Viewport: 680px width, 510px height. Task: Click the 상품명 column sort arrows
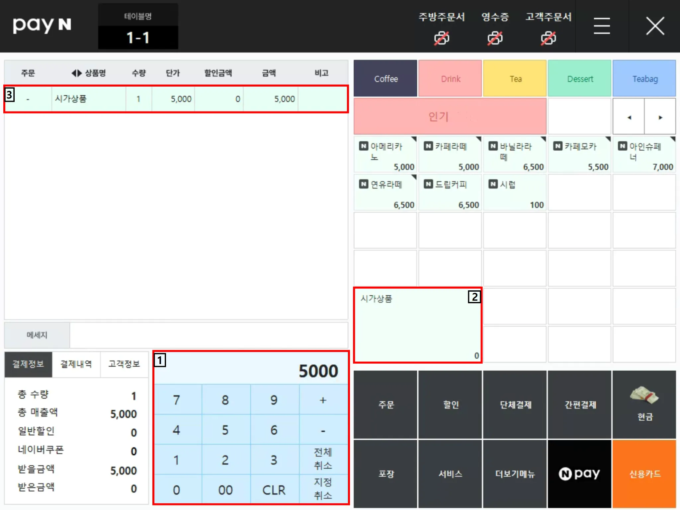[x=77, y=73]
